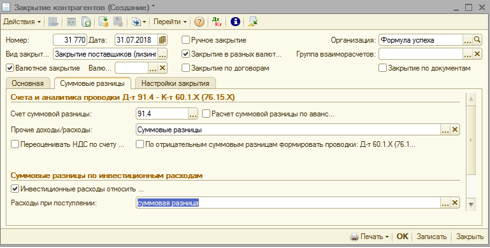The height and width of the screenshot is (248, 490).
Task: Show postings with the Дт Кт icon
Action: click(x=217, y=22)
